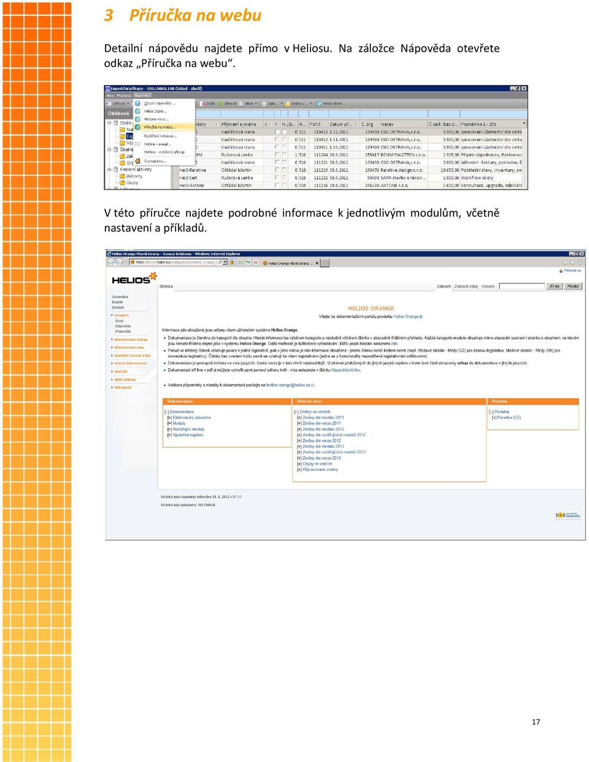
Task: Expand the 'společné návody a tipy' sidebar section
Action: [132, 355]
